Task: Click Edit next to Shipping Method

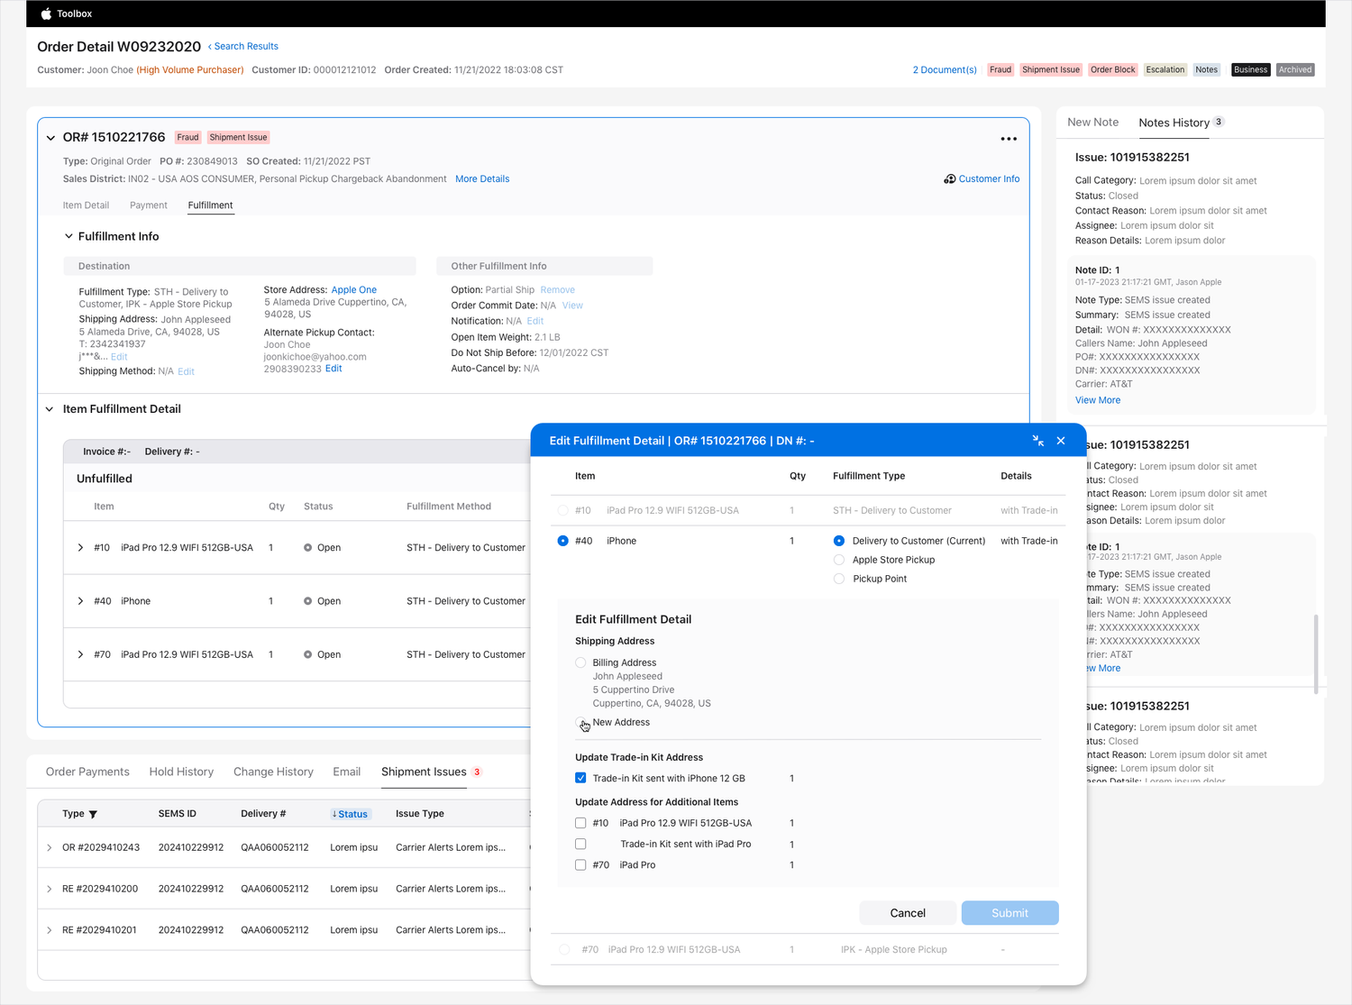Action: point(186,371)
